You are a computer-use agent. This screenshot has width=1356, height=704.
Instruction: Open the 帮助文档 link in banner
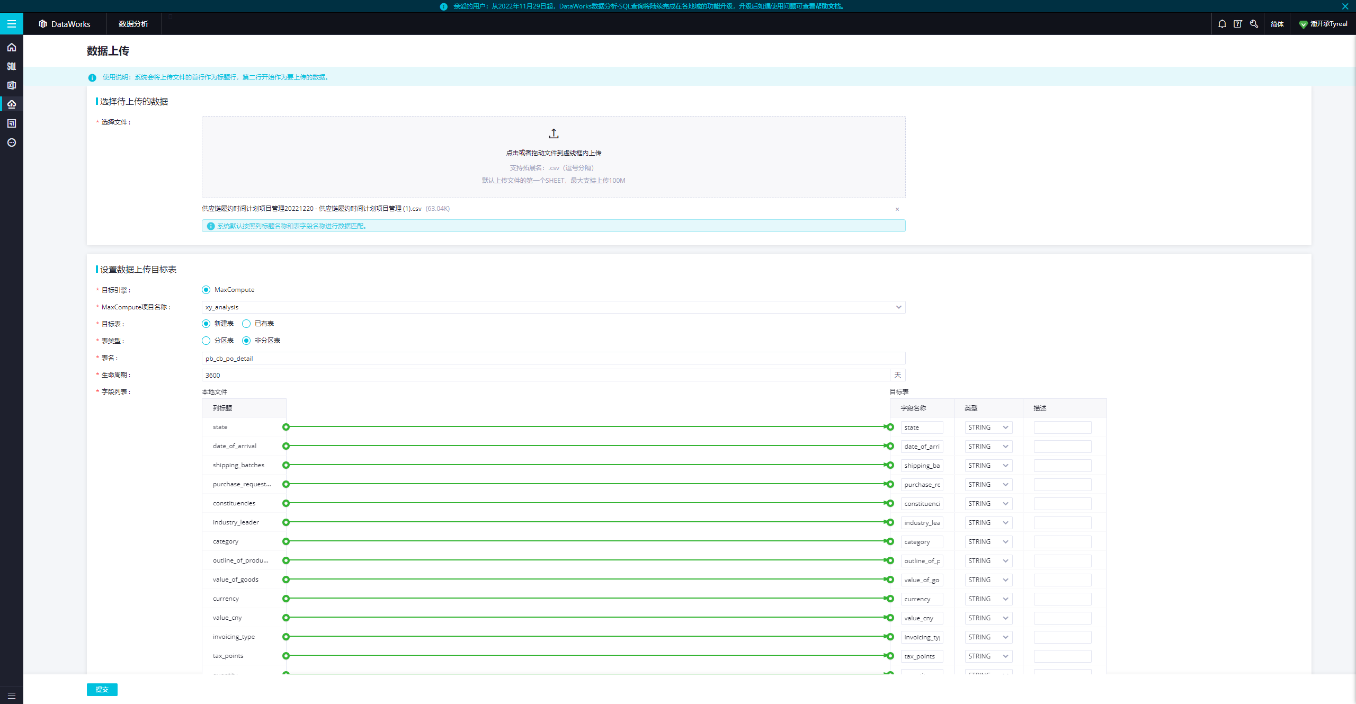tap(828, 6)
